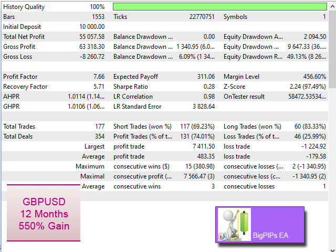Select average profit trade value 483.35
This screenshot has height=252, width=336.
click(206, 156)
